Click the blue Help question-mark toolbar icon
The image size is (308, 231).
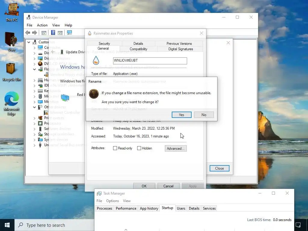(x=53, y=32)
